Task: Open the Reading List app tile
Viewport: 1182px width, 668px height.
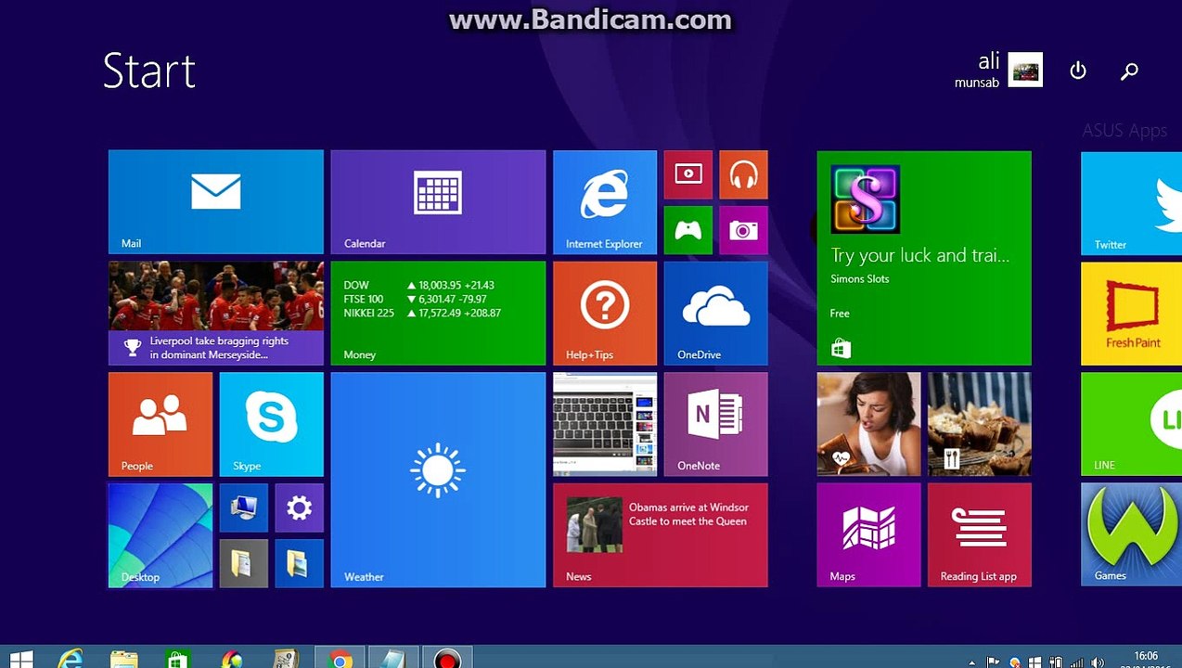Action: tap(980, 535)
